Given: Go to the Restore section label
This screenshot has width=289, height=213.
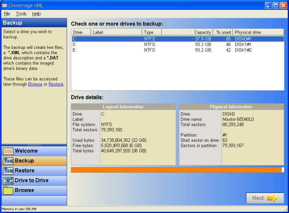Looking at the screenshot, I should click(x=24, y=170).
